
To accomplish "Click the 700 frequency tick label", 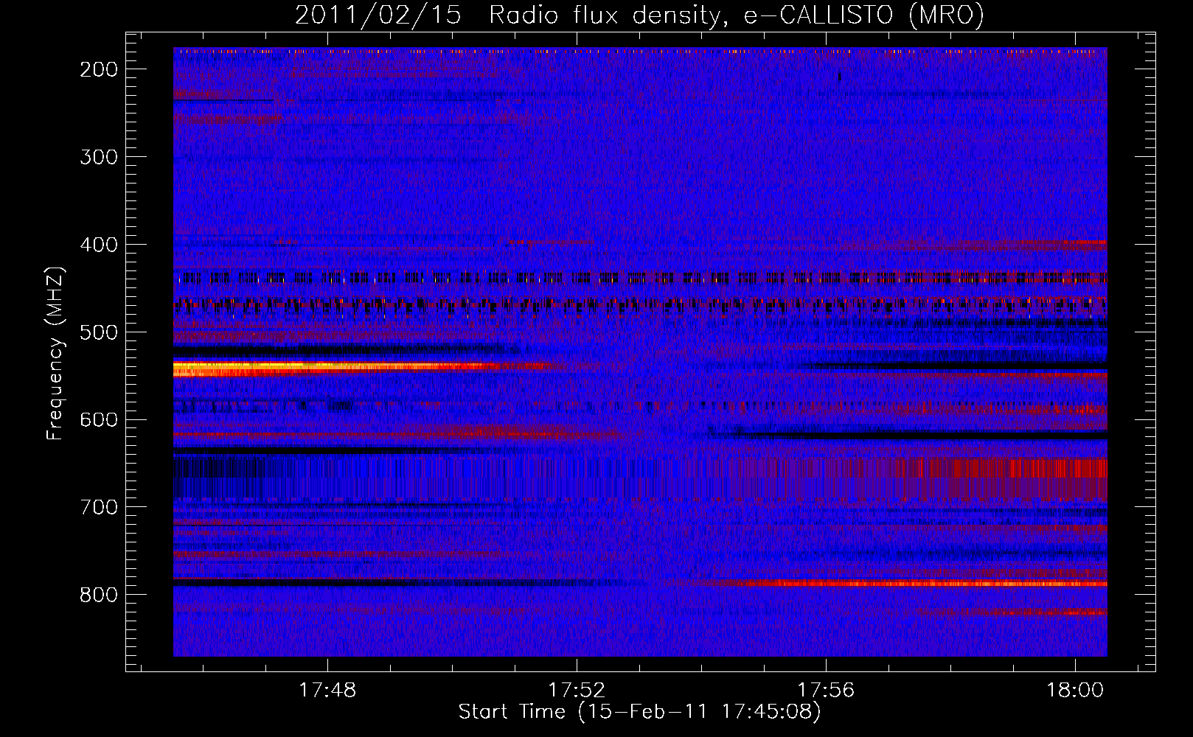I will 98,508.
